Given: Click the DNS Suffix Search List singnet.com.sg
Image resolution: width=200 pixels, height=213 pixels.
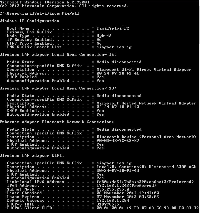Looking at the screenshot, I should tap(114, 47).
